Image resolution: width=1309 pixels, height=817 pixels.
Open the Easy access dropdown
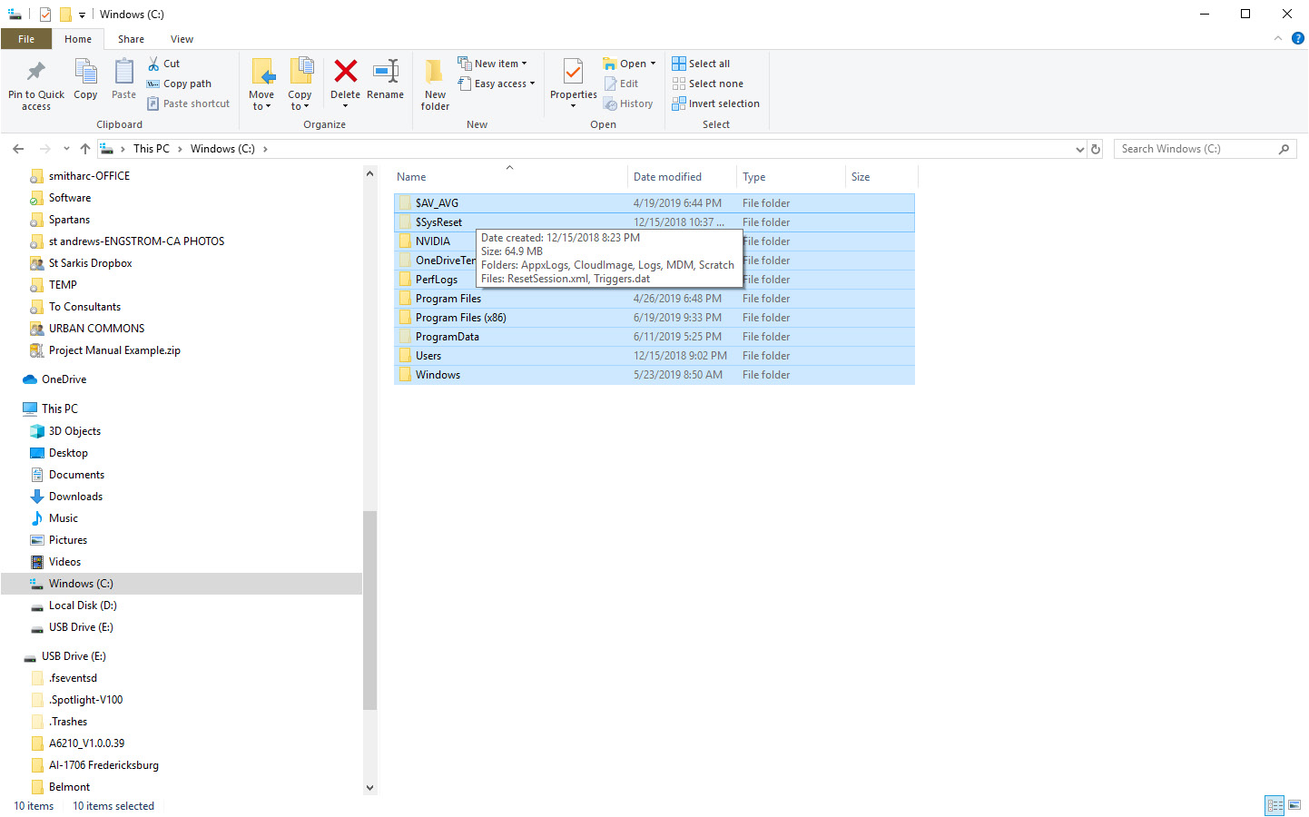coord(497,84)
